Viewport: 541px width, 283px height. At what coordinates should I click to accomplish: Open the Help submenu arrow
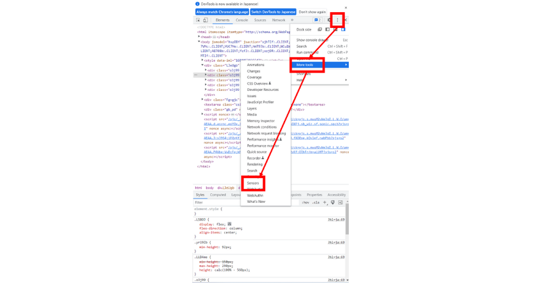(x=346, y=80)
